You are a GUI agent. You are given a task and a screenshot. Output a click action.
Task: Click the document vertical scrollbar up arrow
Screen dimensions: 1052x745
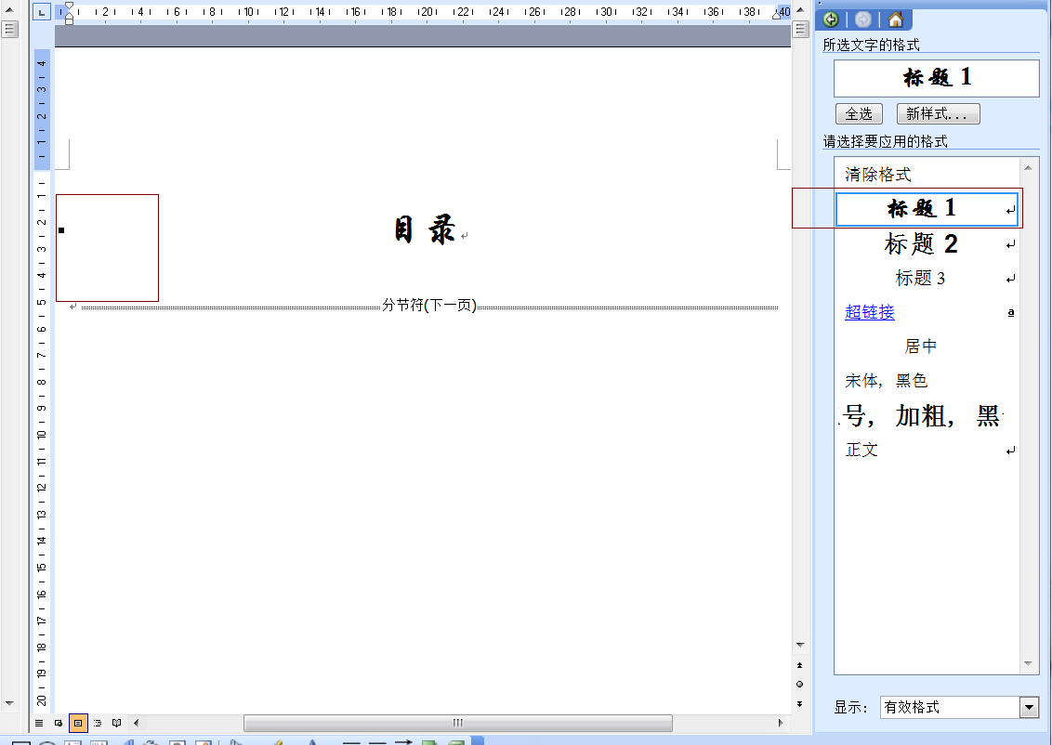tap(800, 10)
